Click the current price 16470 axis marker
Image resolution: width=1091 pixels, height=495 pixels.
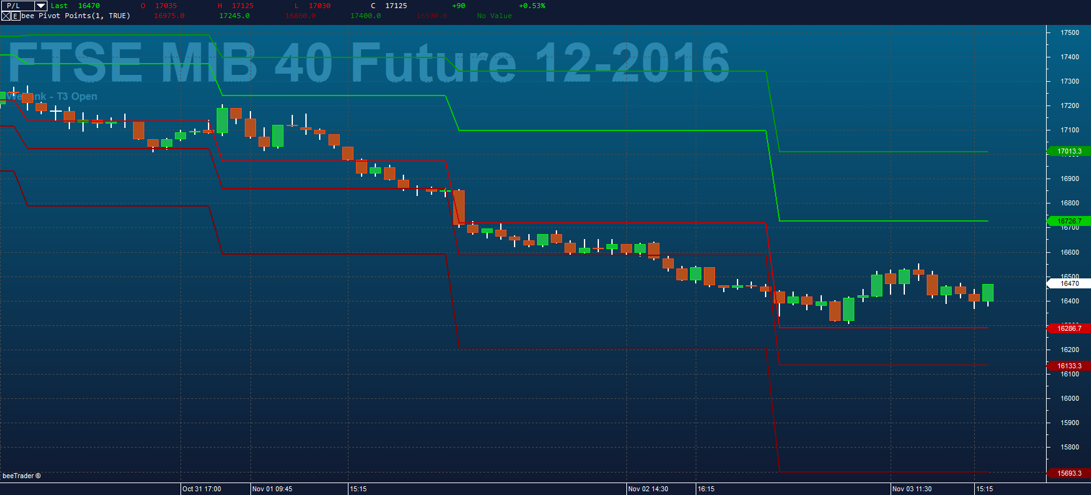click(1069, 283)
